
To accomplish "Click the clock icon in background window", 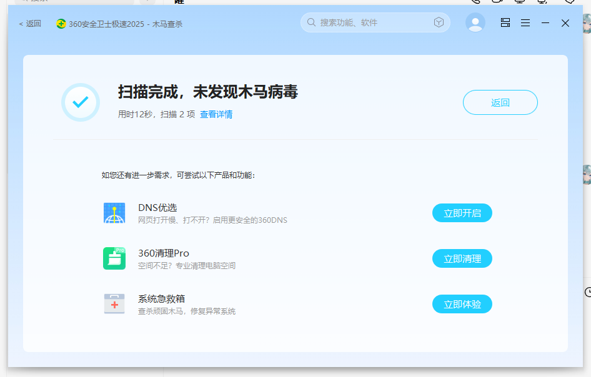I will pos(588,292).
